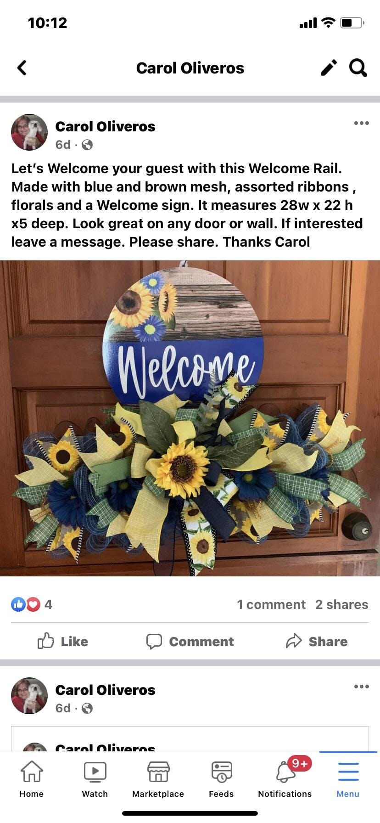Open reactions list with like and heart

[31, 604]
